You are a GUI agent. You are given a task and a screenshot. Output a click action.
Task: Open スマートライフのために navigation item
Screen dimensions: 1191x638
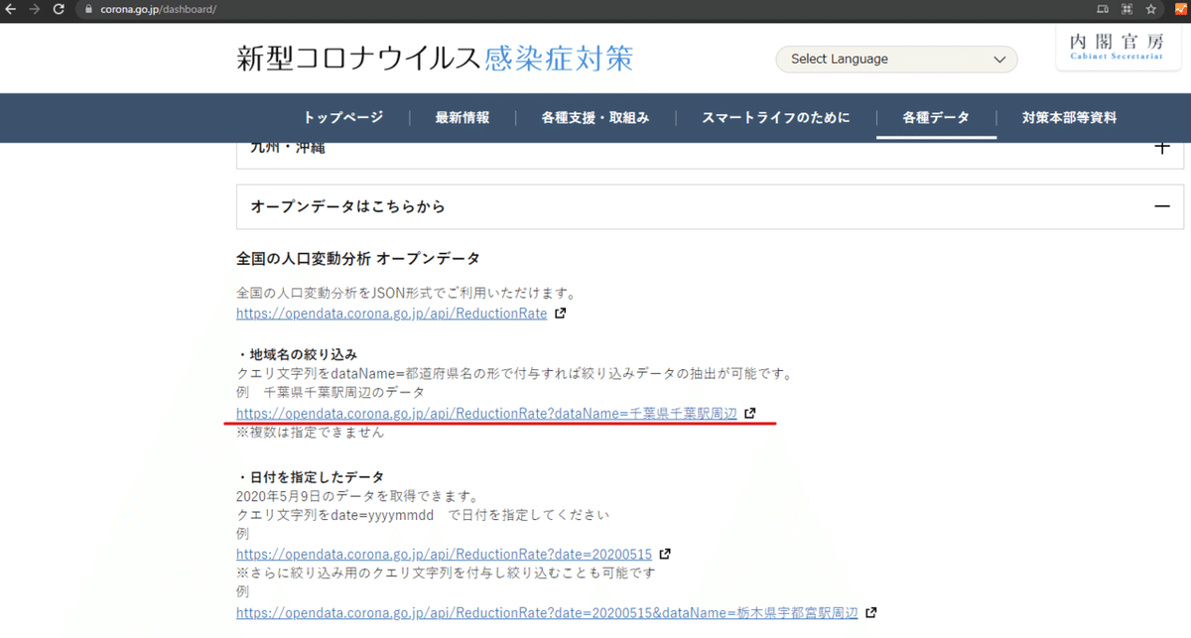click(776, 117)
